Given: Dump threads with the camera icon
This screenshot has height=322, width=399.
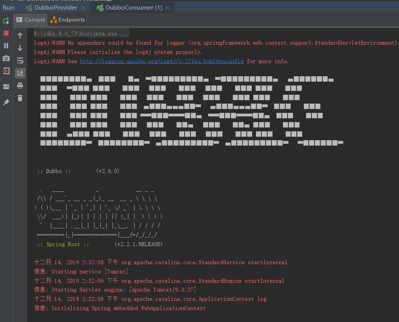Looking at the screenshot, I should point(6,58).
